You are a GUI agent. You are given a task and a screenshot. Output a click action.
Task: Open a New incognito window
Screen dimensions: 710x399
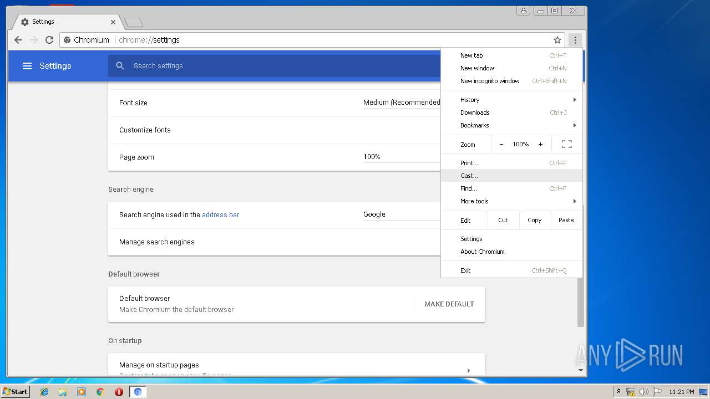tap(511, 81)
